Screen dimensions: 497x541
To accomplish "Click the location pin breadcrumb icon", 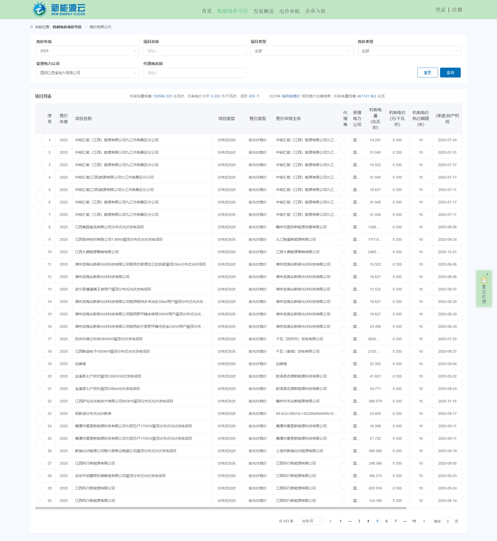I will tap(32, 27).
